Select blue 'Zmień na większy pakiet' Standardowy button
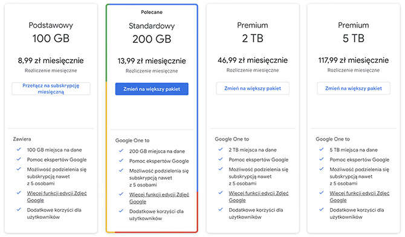The width and height of the screenshot is (405, 237). (152, 89)
